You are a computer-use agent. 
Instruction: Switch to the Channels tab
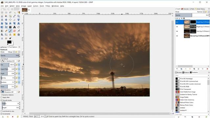[x=185, y=9]
